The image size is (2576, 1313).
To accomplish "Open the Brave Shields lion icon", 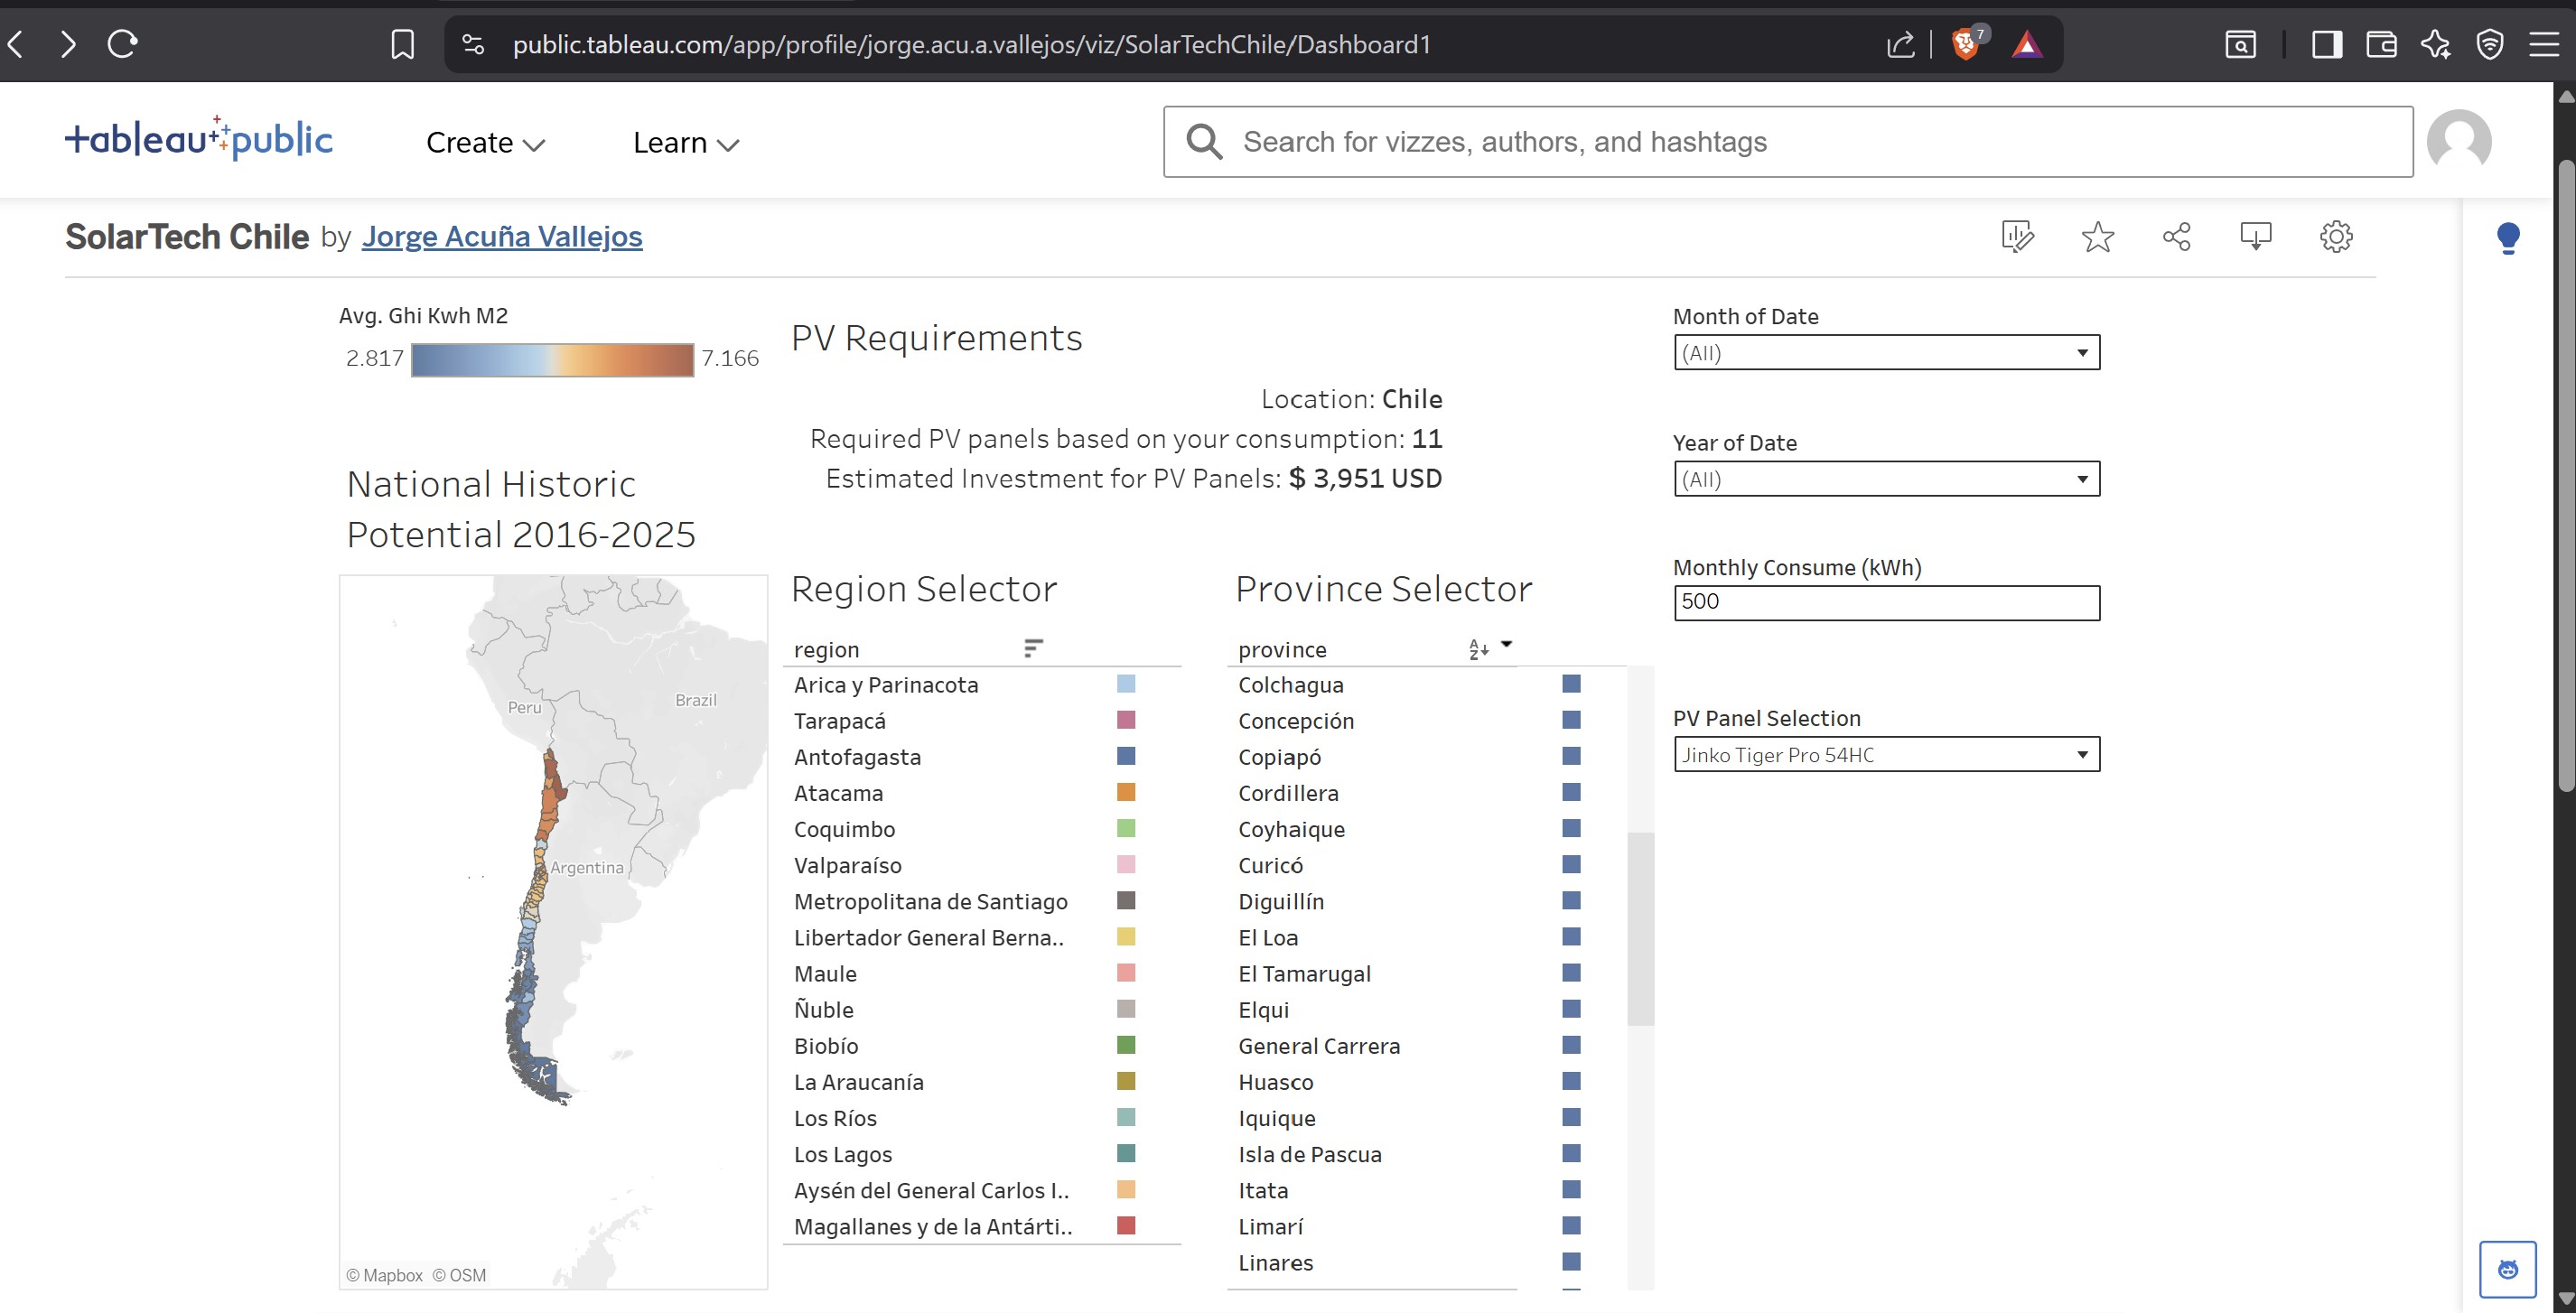I will [x=1966, y=44].
